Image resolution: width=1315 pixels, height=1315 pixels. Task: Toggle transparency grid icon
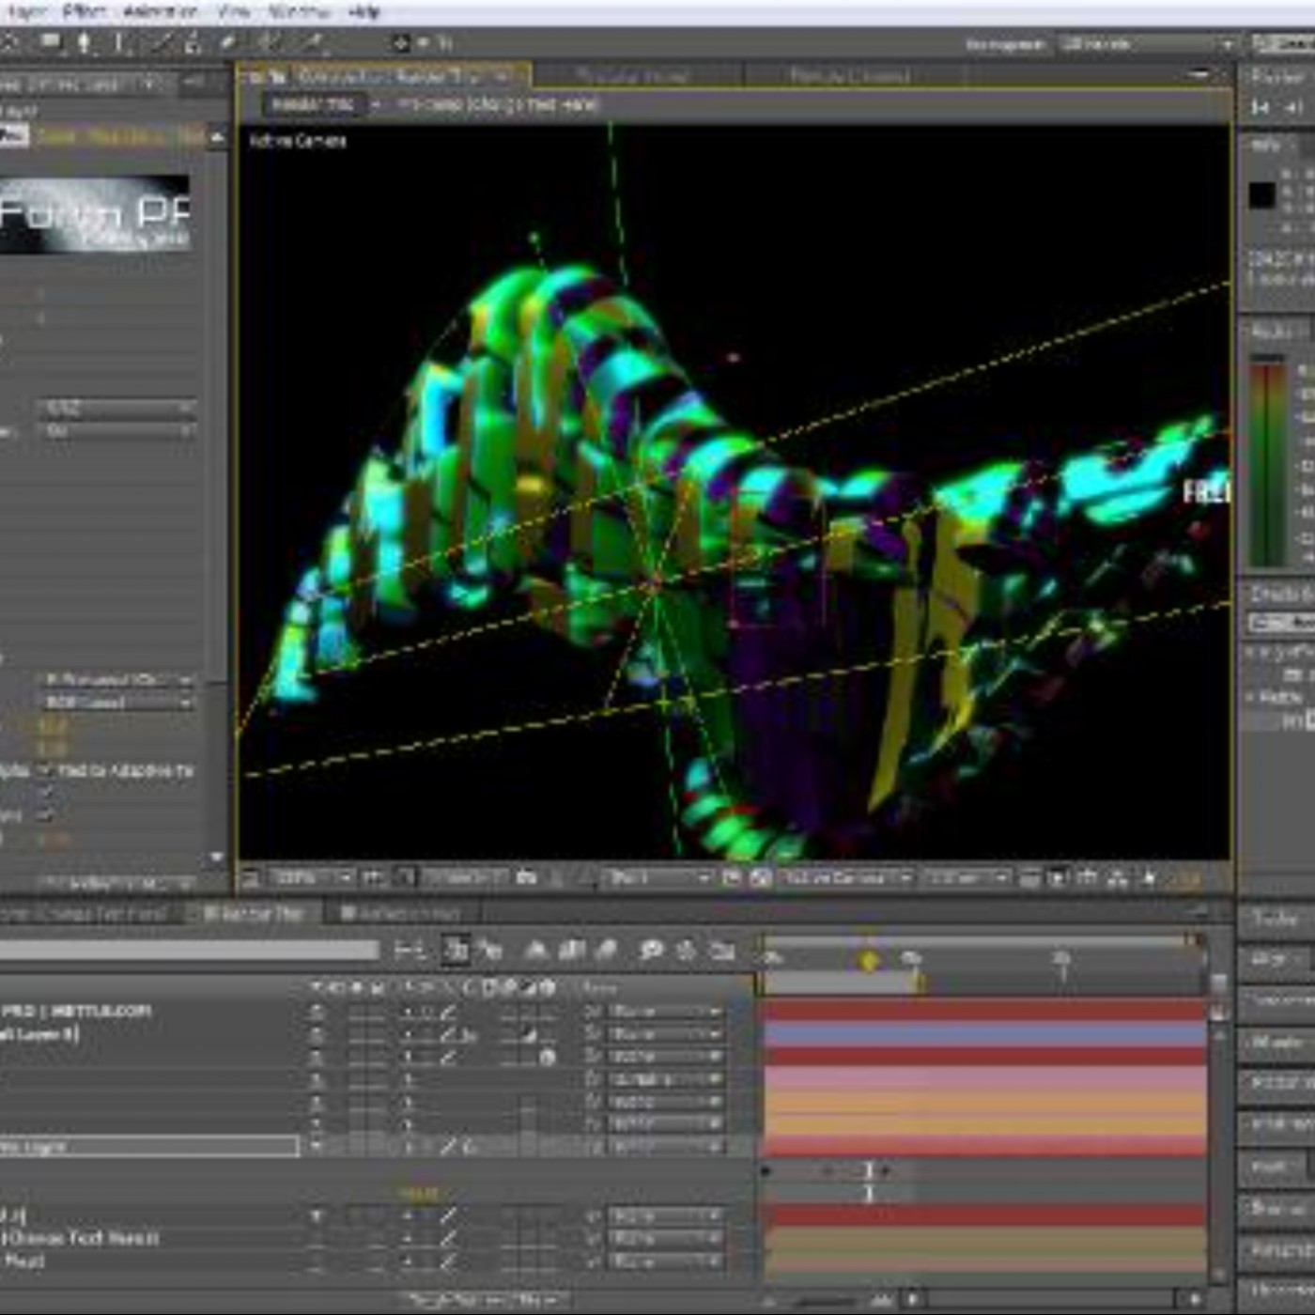(x=761, y=877)
